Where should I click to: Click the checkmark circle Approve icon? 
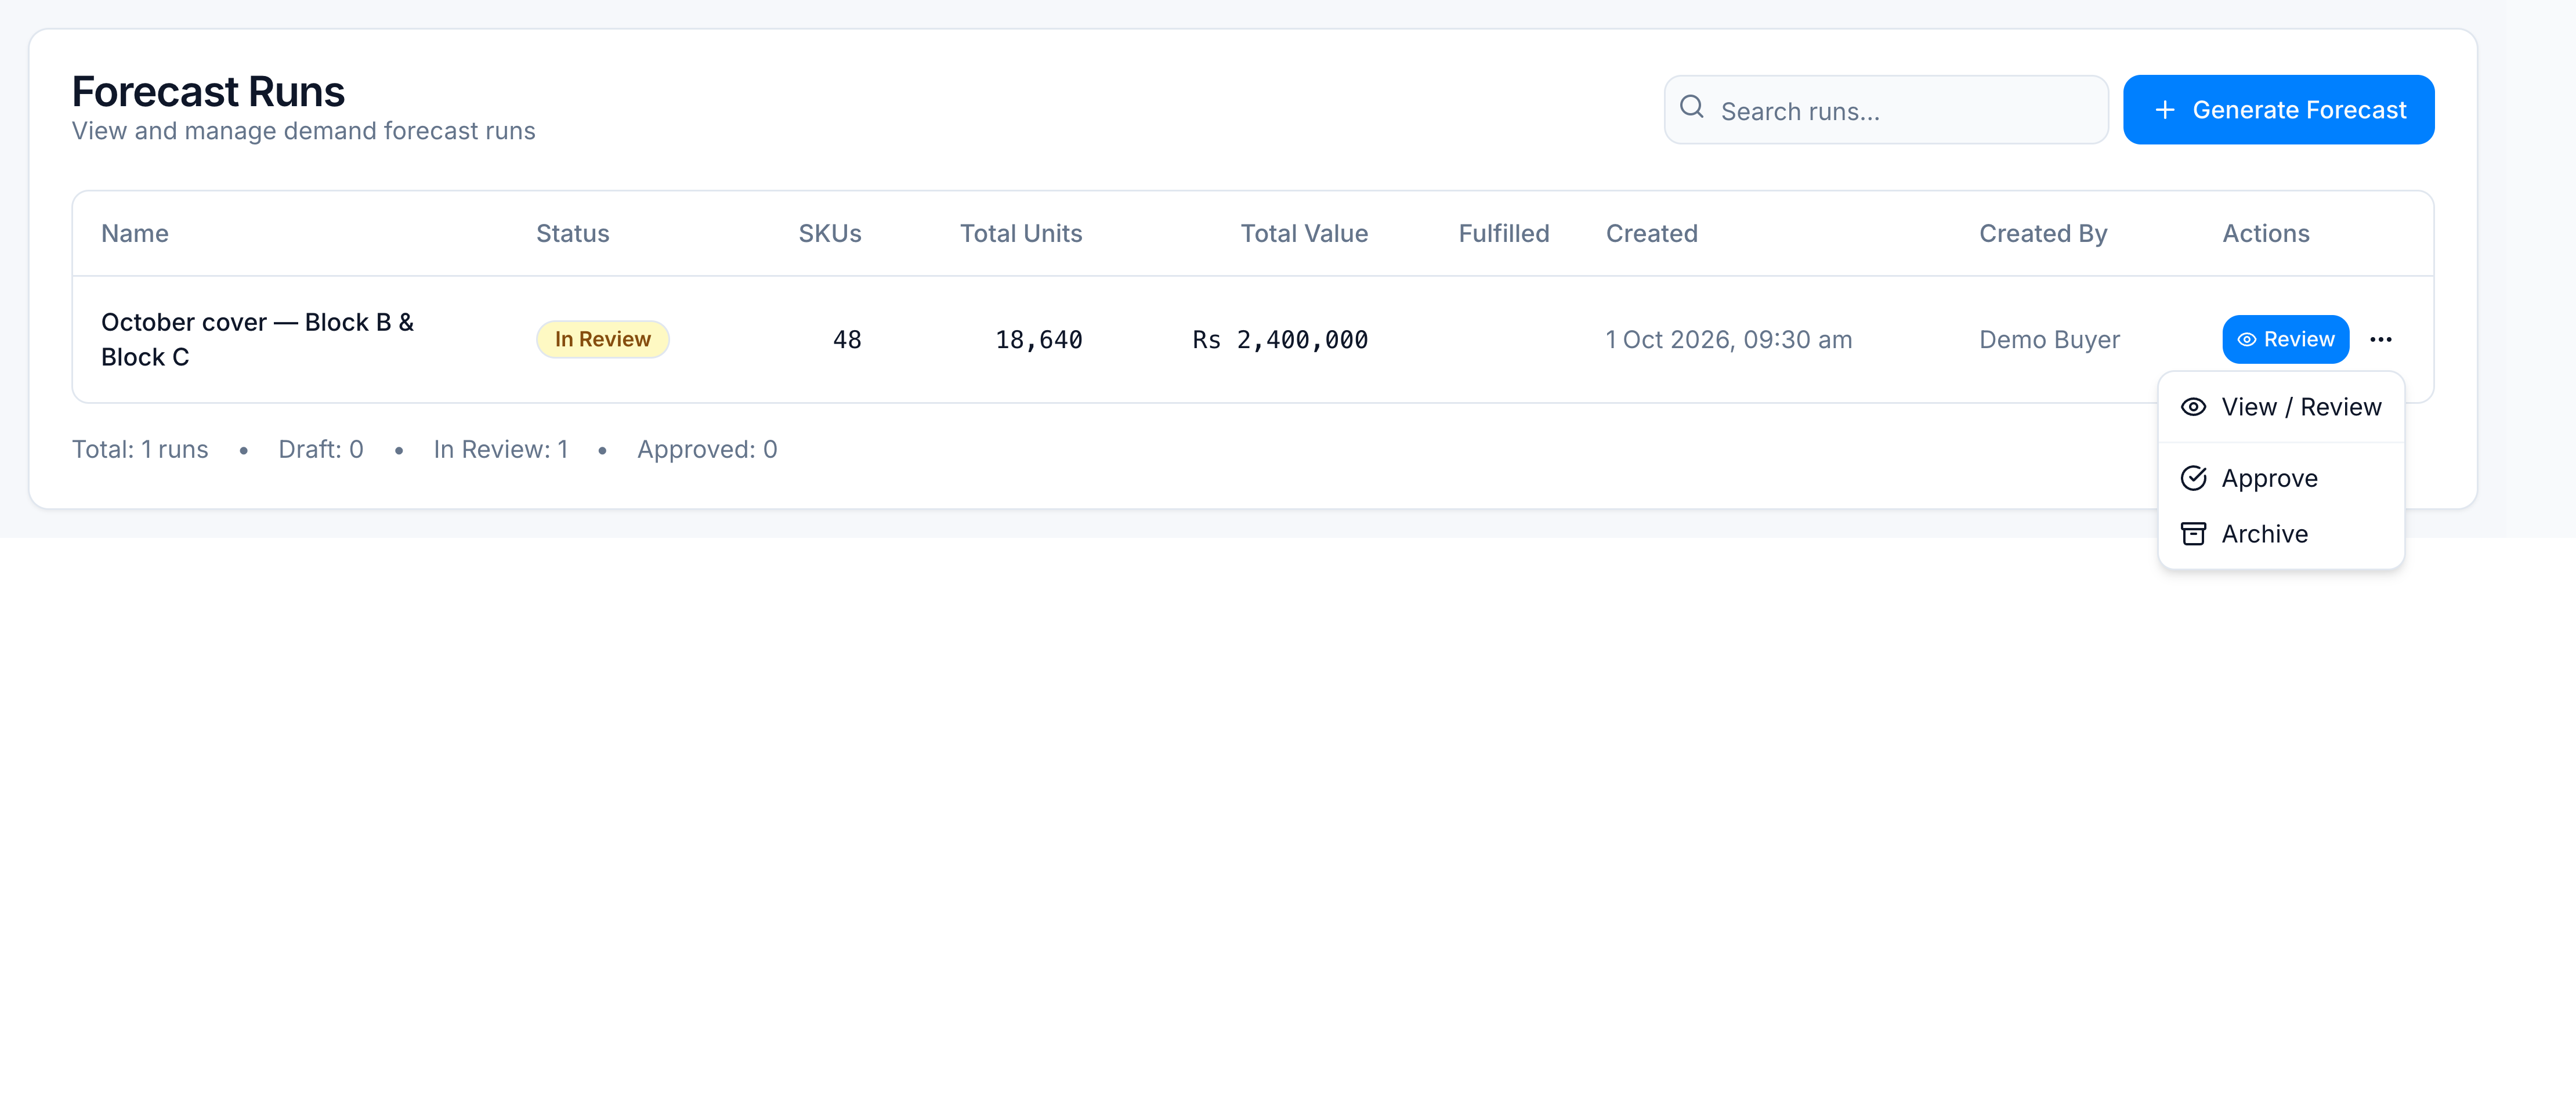(x=2193, y=478)
